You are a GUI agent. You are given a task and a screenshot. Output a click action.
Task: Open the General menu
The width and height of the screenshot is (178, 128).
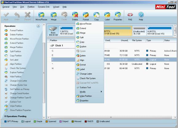(x=6, y=7)
